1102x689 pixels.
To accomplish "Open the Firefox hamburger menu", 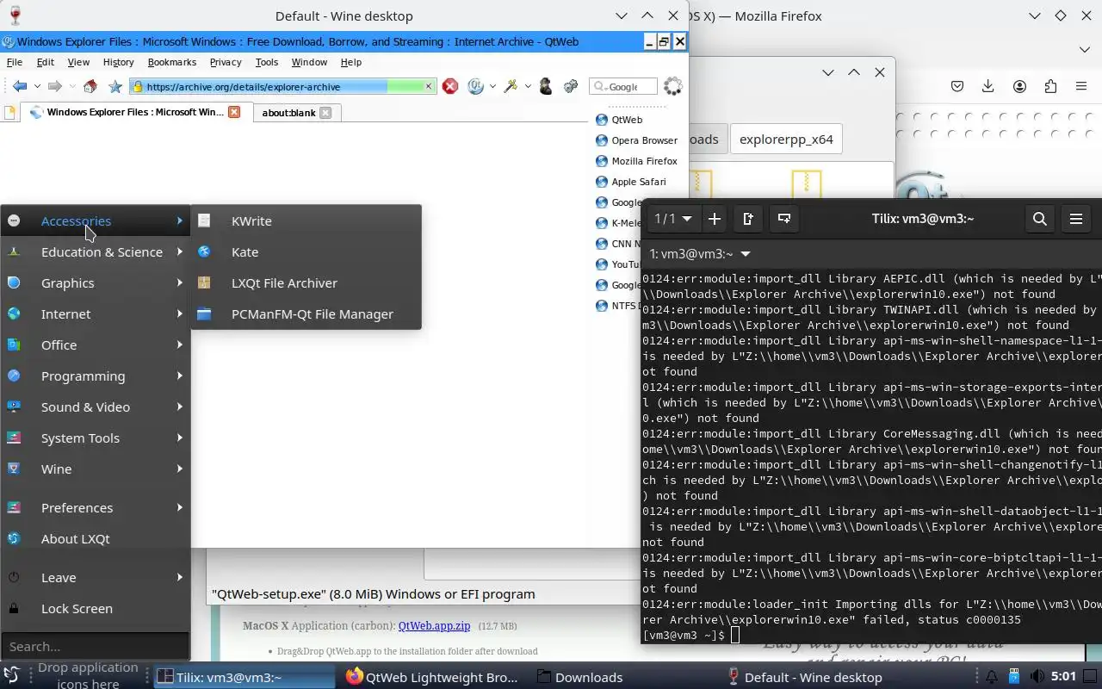I will [1081, 86].
